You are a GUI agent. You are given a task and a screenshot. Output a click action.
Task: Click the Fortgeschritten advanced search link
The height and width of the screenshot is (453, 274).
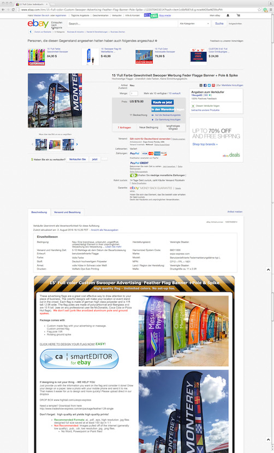point(235,23)
